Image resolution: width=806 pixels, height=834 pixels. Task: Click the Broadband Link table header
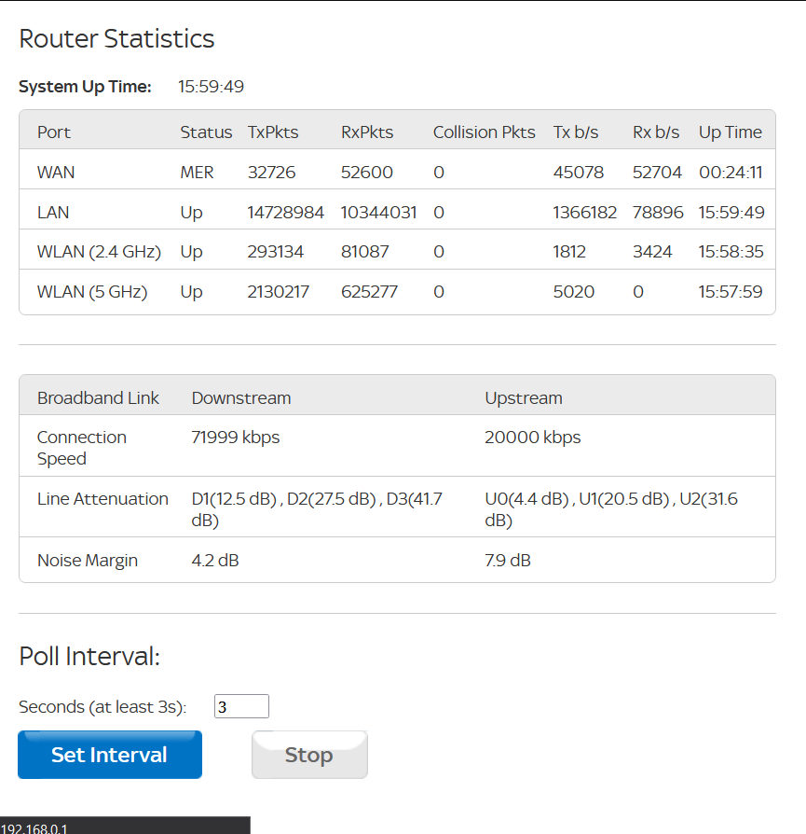click(98, 398)
